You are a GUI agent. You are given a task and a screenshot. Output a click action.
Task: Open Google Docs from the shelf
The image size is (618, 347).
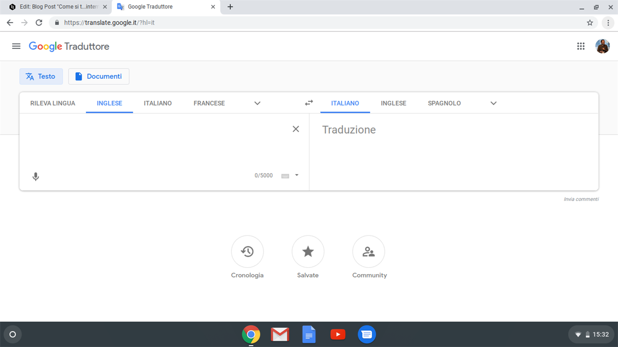coord(309,334)
